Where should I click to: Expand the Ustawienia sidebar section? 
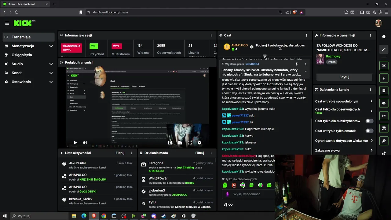(51, 82)
